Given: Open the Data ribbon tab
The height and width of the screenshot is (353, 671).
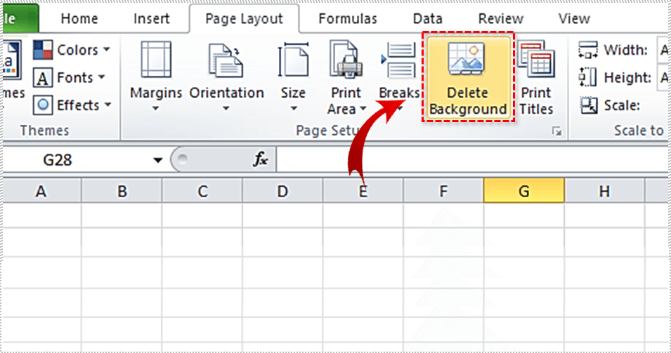Looking at the screenshot, I should (427, 19).
